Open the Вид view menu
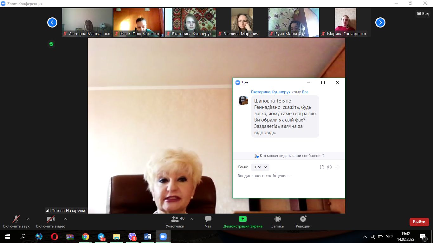The image size is (433, 243). coord(423,14)
